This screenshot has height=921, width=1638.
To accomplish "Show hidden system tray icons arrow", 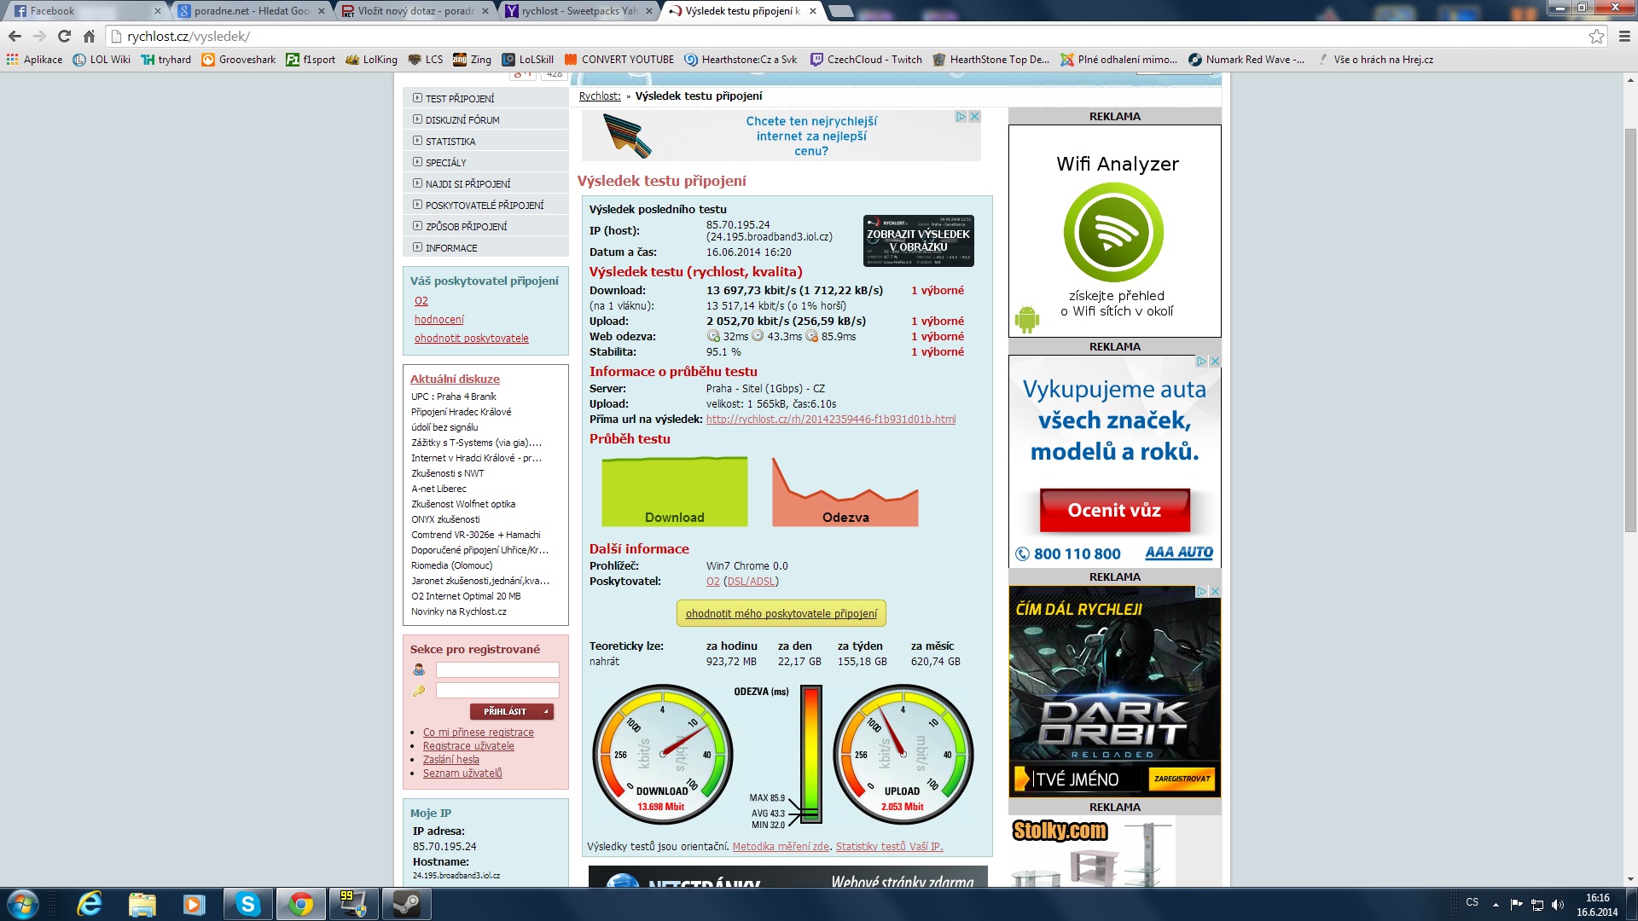I will pyautogui.click(x=1496, y=905).
